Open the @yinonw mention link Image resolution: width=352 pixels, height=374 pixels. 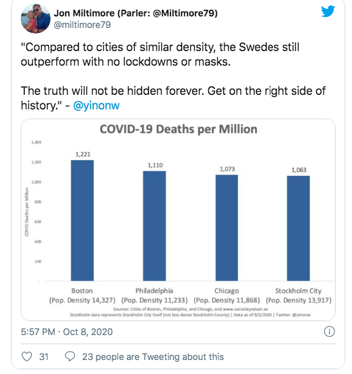point(96,105)
